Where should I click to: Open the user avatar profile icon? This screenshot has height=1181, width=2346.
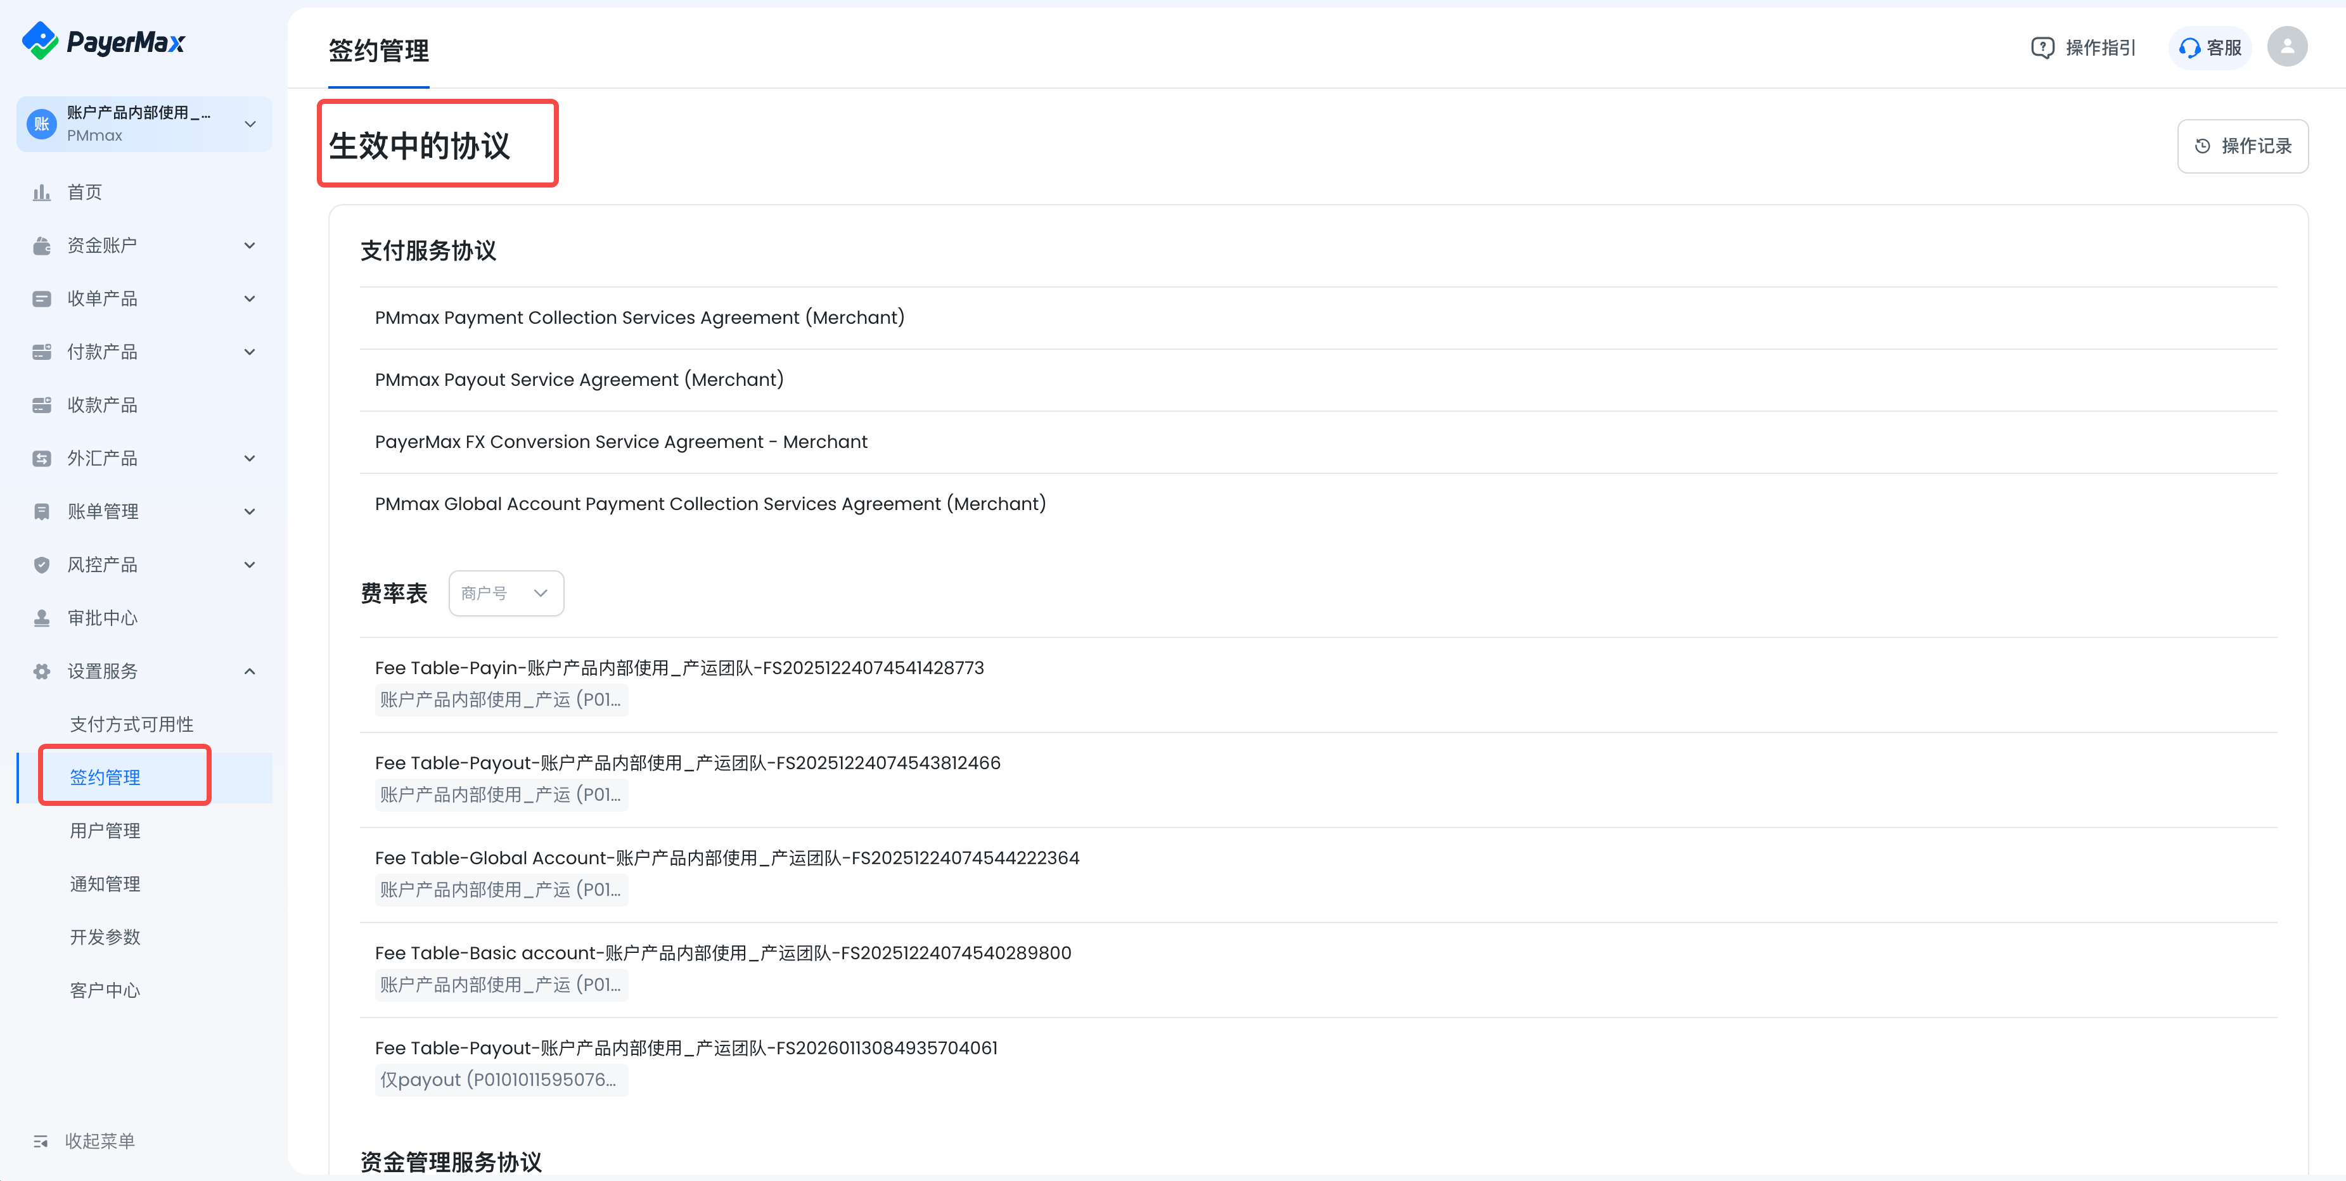(2287, 46)
